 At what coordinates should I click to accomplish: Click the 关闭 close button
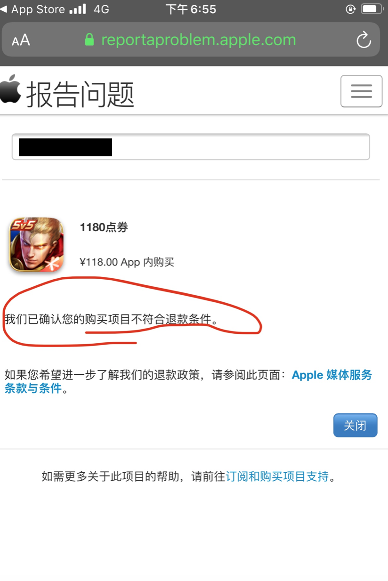pyautogui.click(x=355, y=425)
